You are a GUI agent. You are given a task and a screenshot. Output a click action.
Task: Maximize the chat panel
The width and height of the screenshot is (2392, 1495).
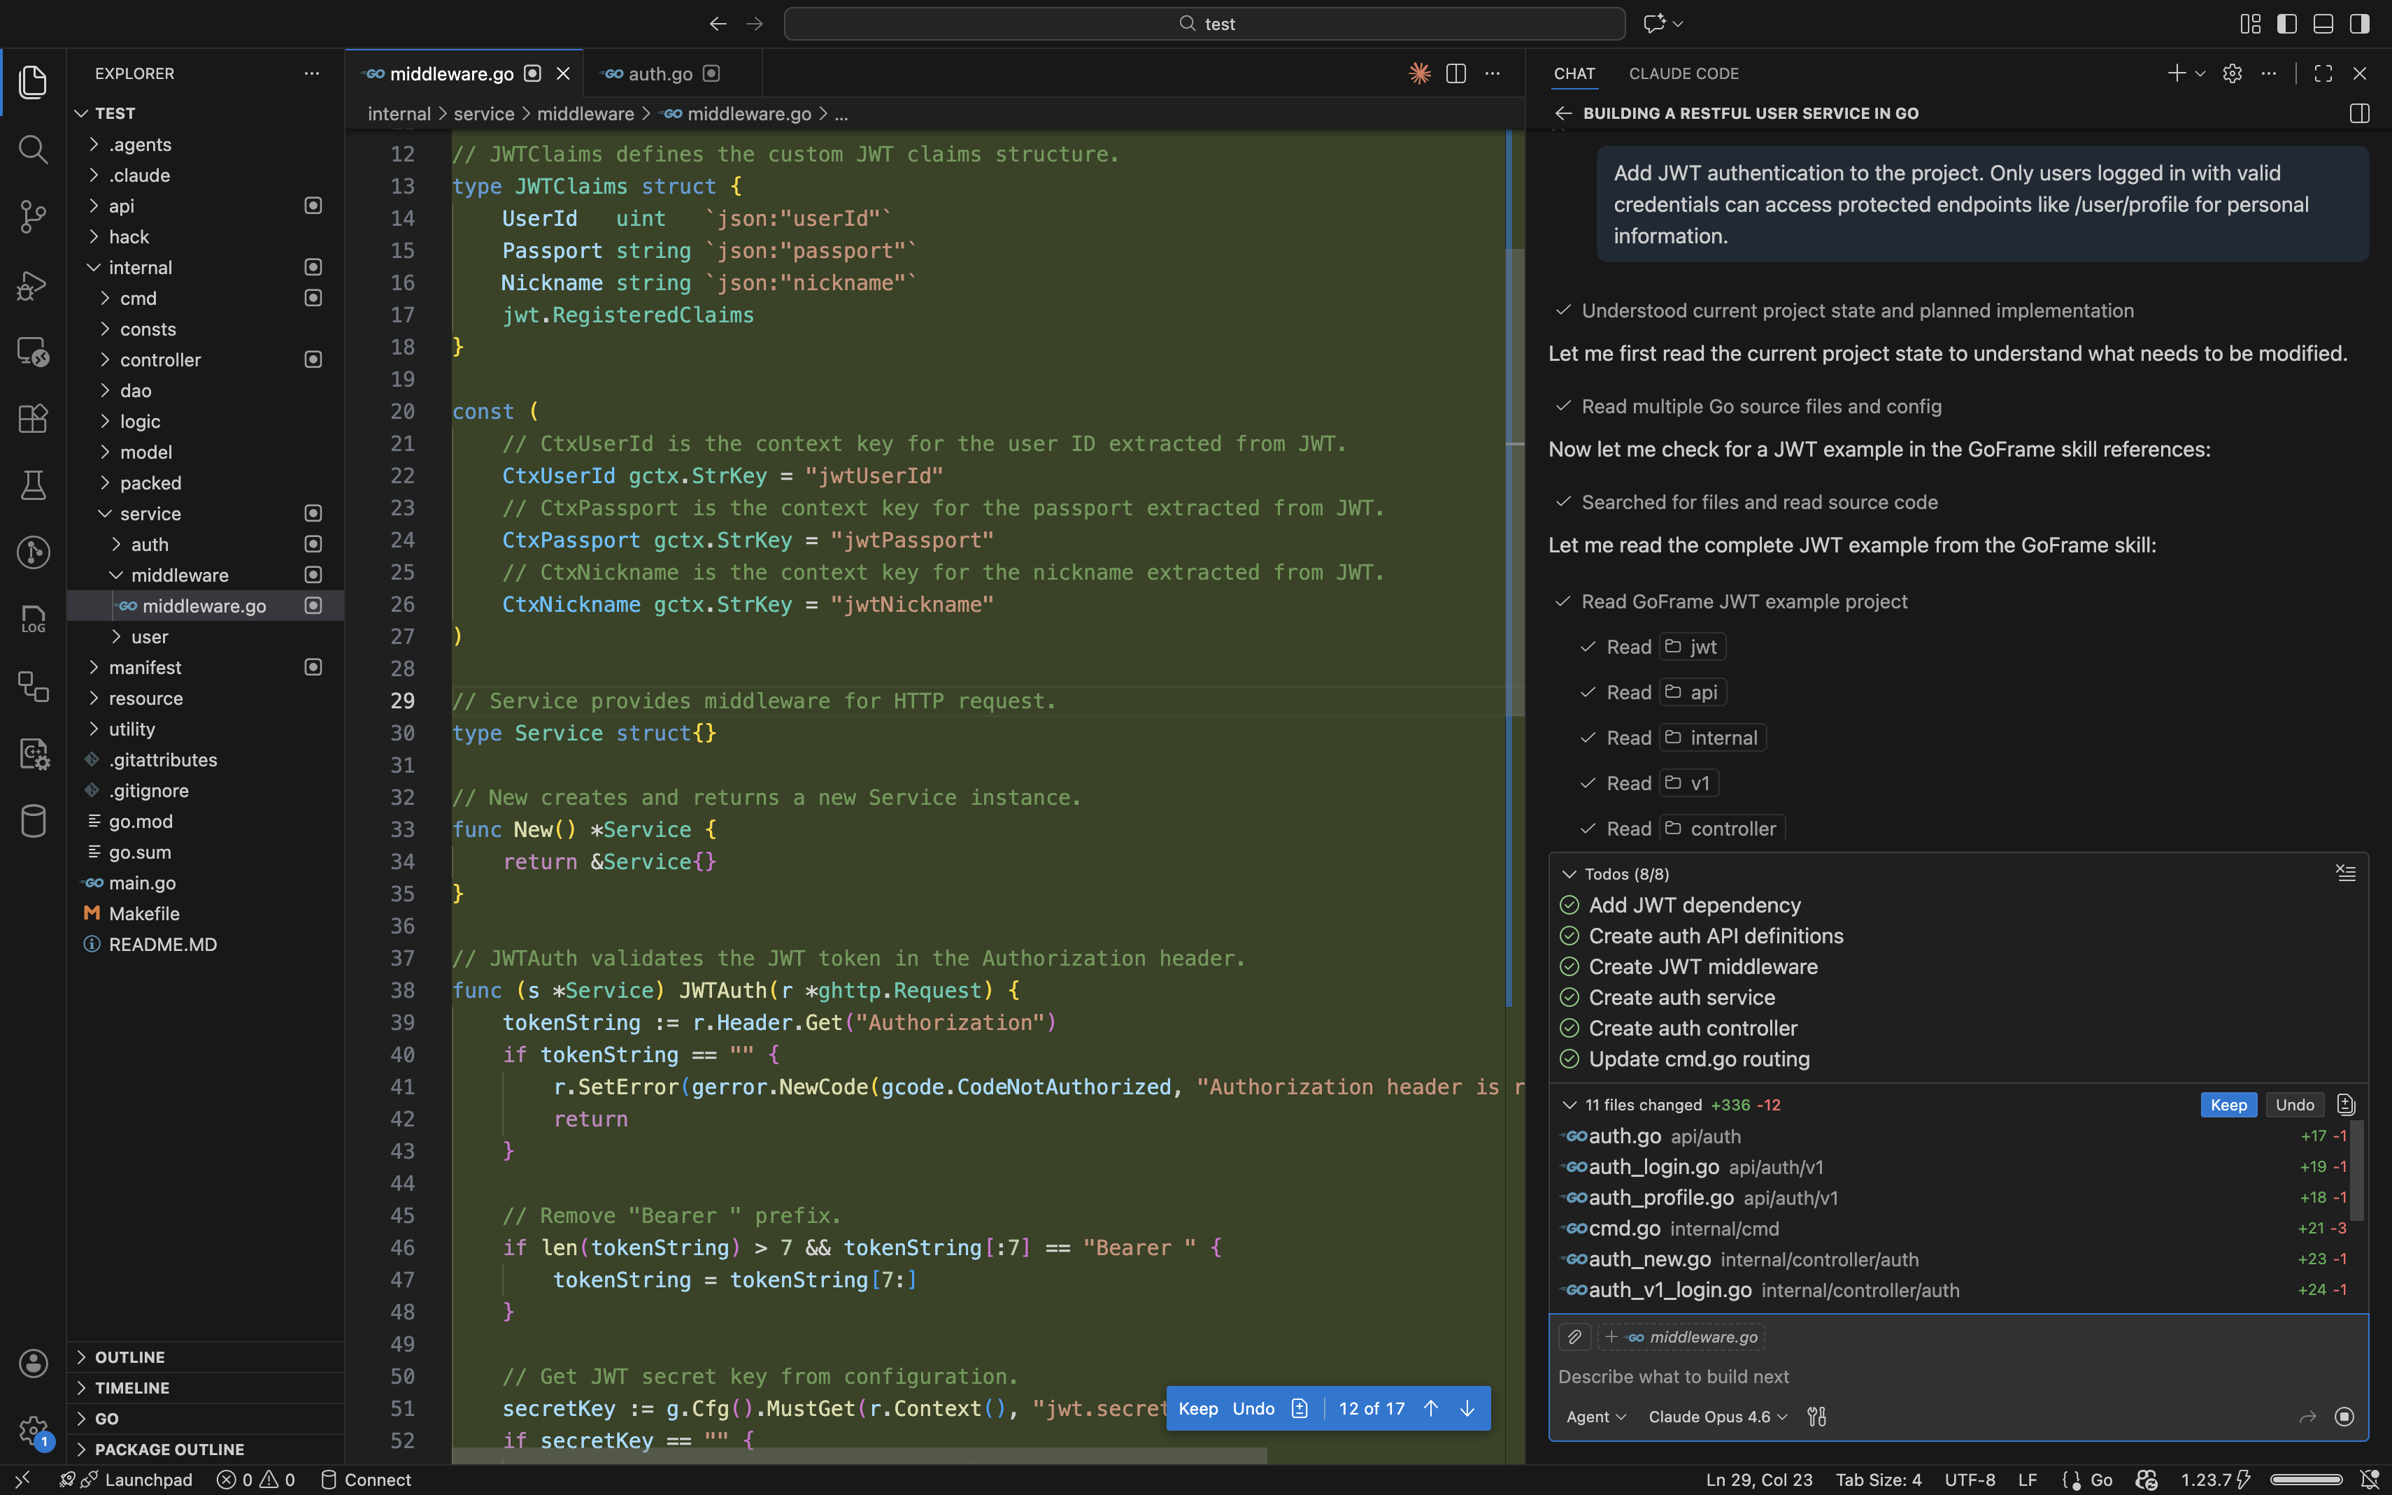2323,73
